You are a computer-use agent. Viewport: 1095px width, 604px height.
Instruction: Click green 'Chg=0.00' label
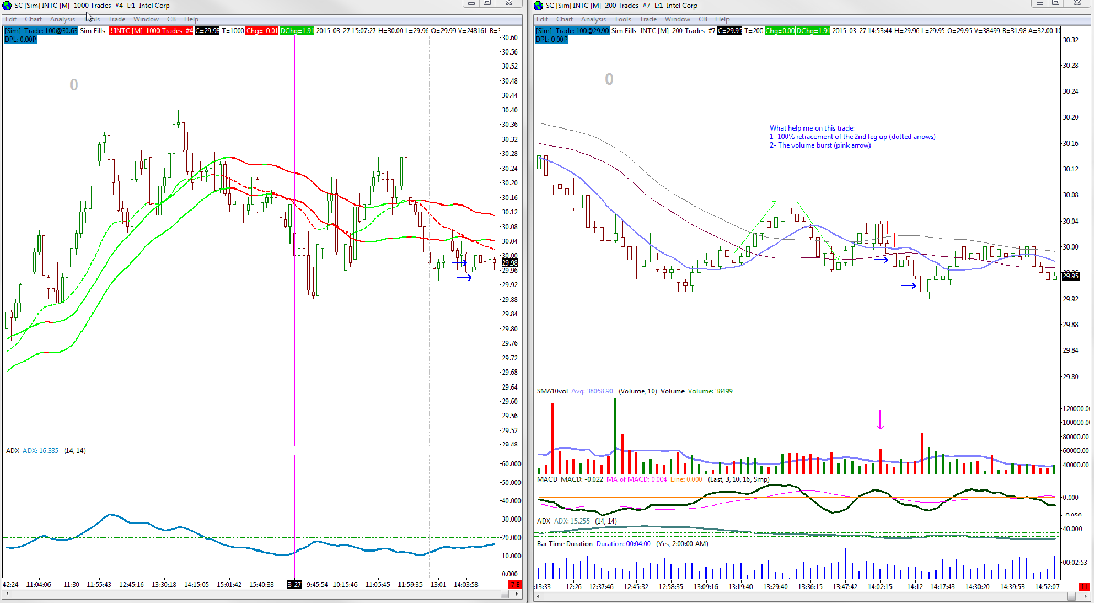pyautogui.click(x=780, y=31)
